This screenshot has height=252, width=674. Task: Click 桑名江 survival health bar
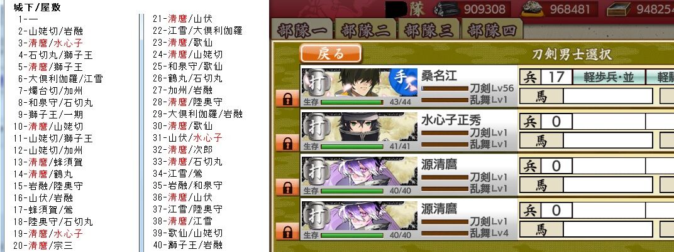pyautogui.click(x=351, y=102)
